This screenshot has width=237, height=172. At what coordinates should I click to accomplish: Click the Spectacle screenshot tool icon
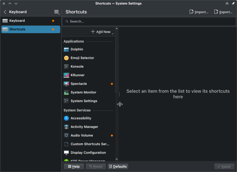(x=66, y=84)
